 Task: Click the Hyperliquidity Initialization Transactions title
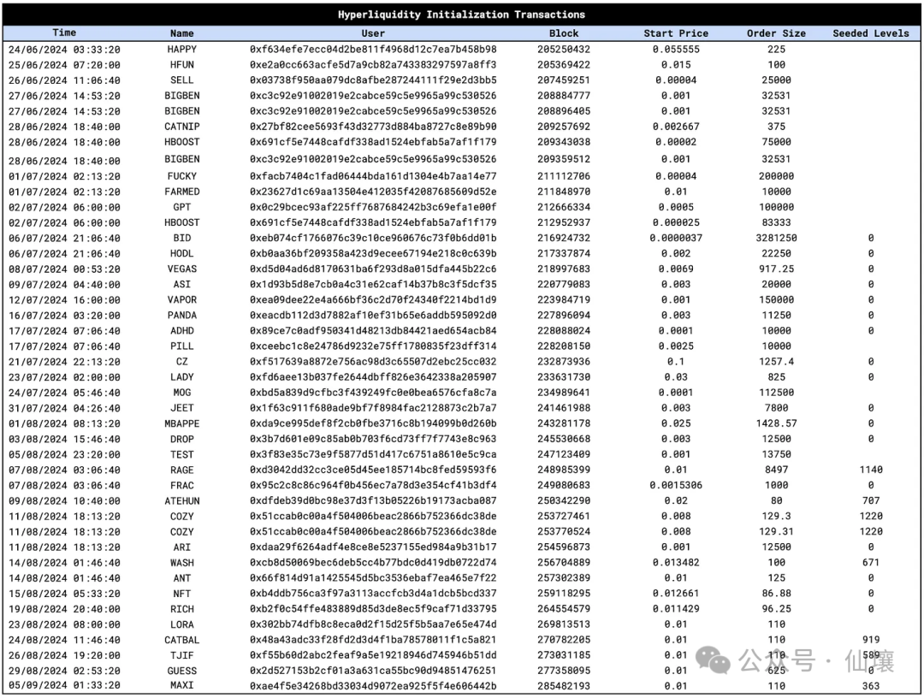tap(461, 15)
